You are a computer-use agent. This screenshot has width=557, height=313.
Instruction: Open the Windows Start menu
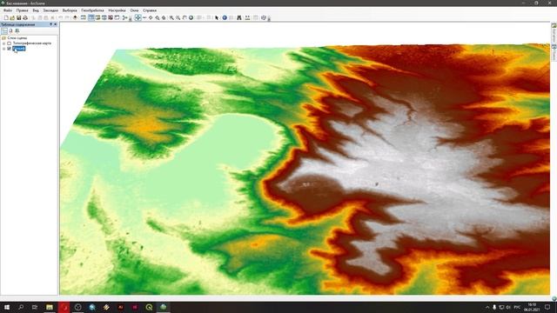(x=7, y=307)
